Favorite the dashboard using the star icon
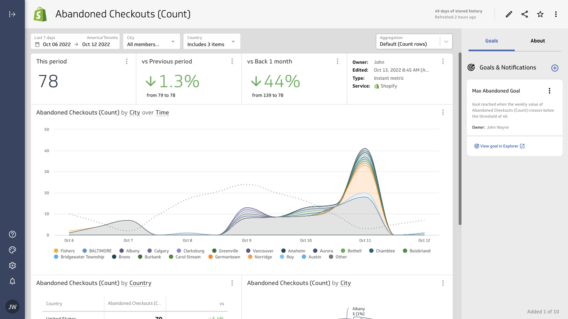This screenshot has height=319, width=568. point(540,14)
